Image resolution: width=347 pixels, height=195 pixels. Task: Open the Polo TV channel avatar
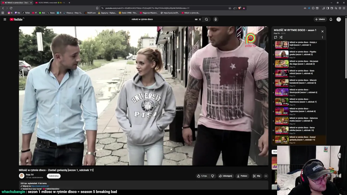click(22, 176)
